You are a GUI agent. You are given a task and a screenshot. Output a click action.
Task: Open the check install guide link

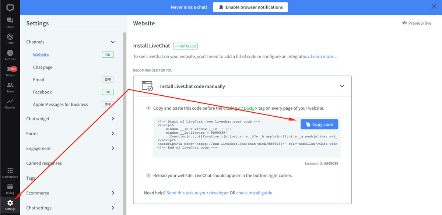pos(254,193)
